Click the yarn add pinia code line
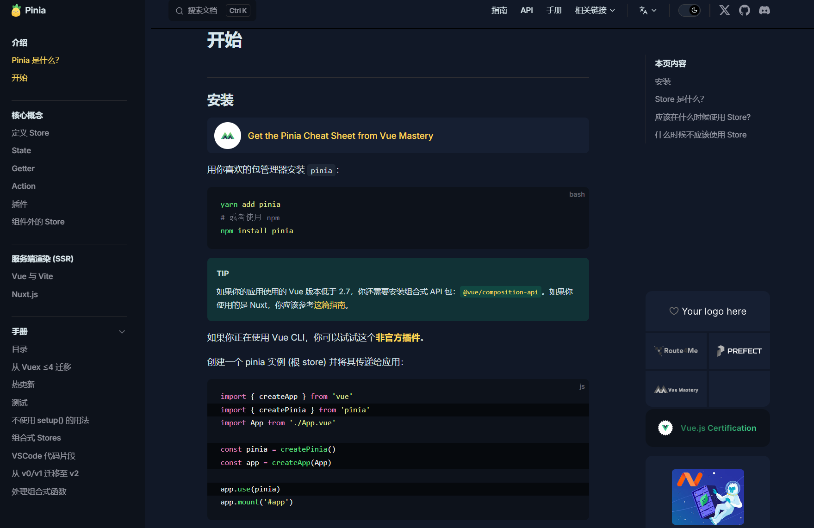Image resolution: width=814 pixels, height=528 pixels. pyautogui.click(x=250, y=205)
